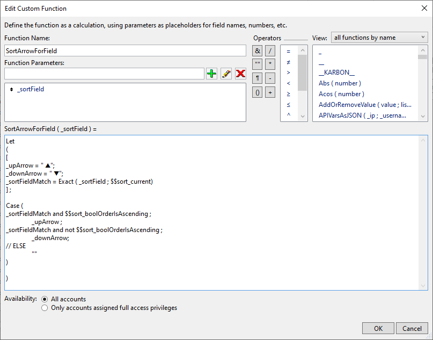This screenshot has width=433, height=340.
Task: Insert the multiplication asterisk operator
Action: point(270,64)
